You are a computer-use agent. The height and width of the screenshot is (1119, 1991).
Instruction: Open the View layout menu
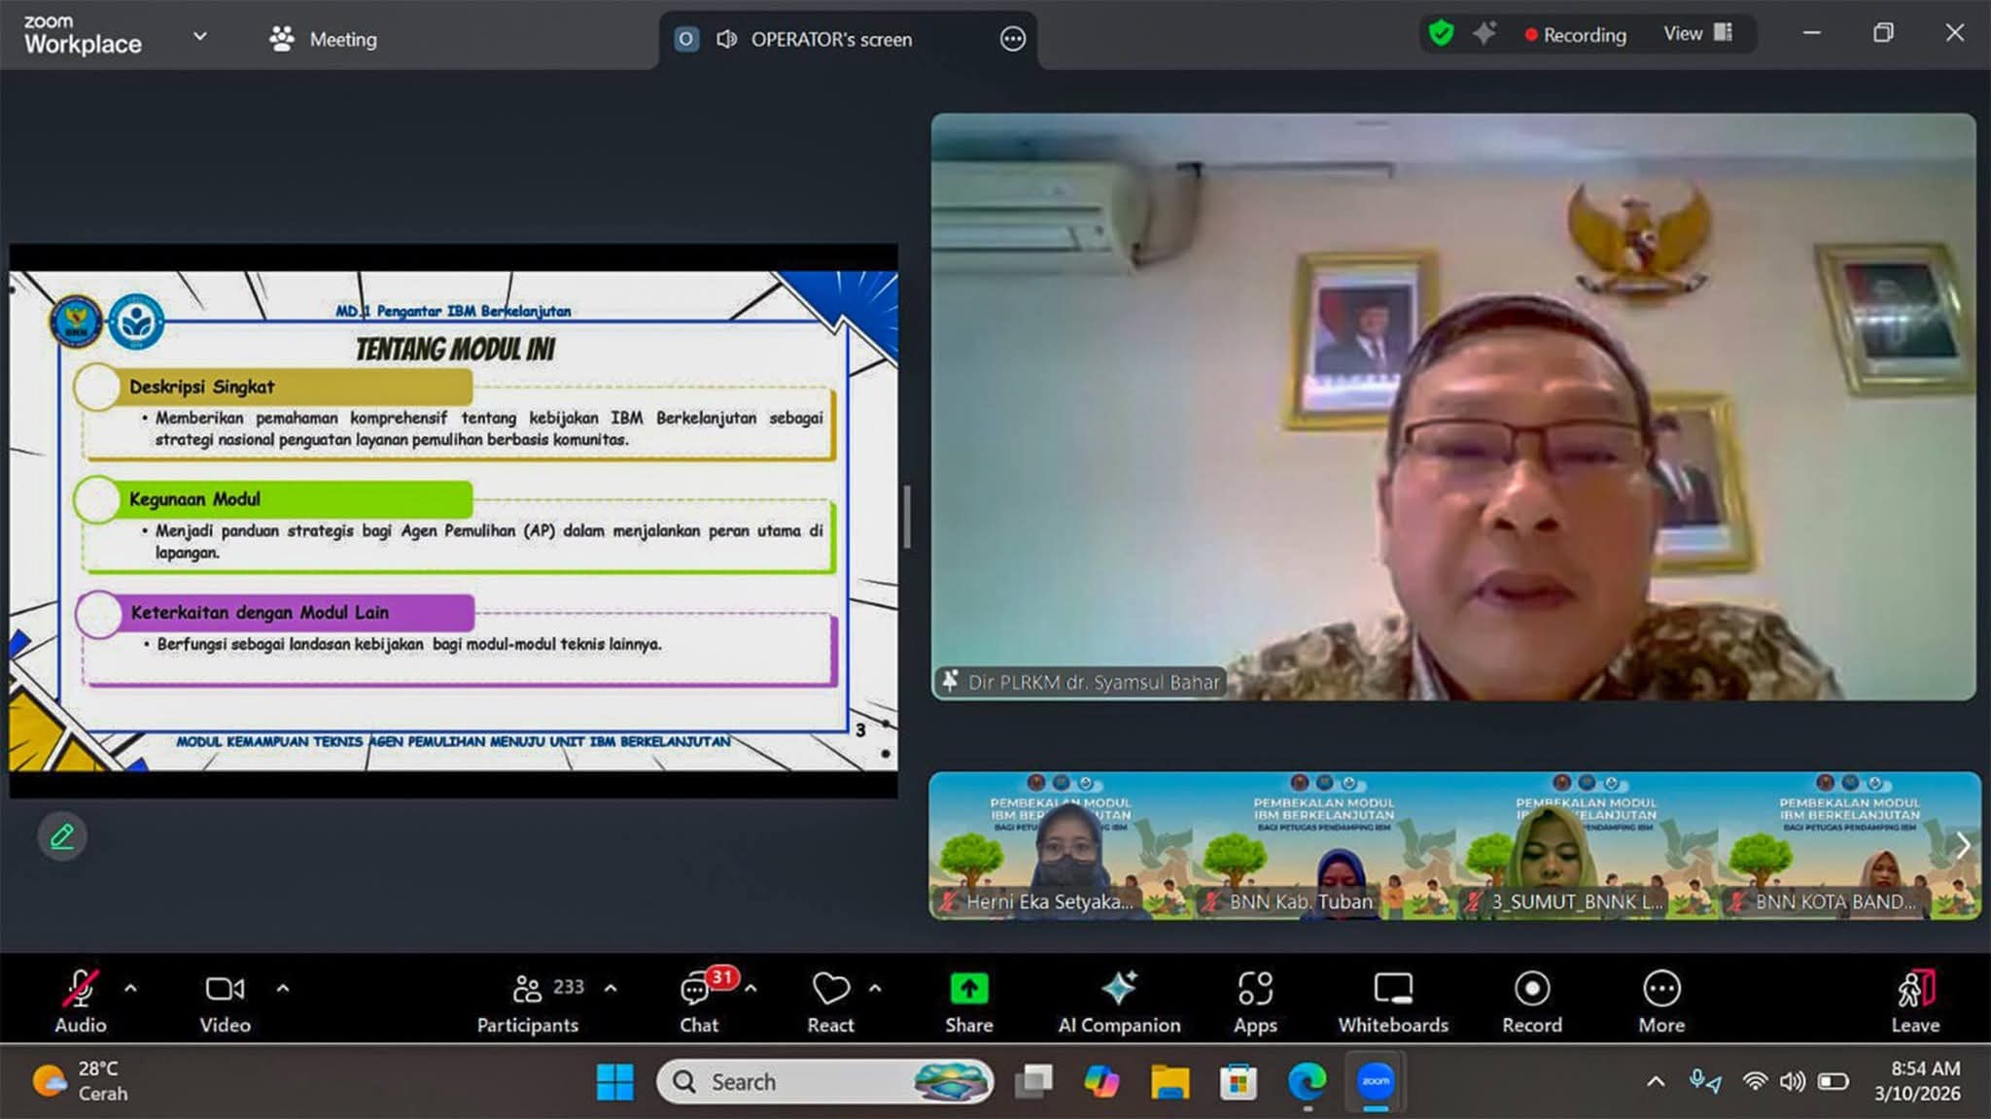pos(1696,34)
